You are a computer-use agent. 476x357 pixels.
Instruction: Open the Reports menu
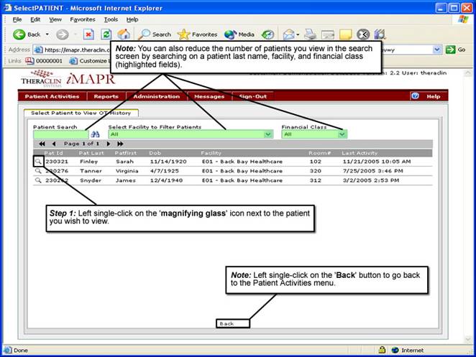(106, 96)
